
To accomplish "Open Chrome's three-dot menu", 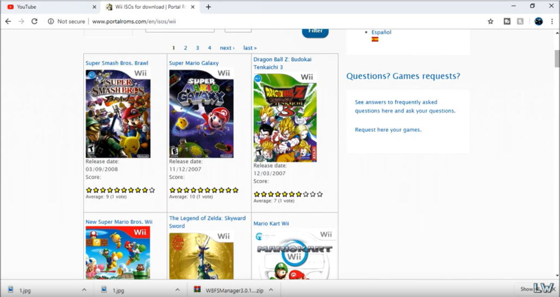I will click(x=552, y=21).
